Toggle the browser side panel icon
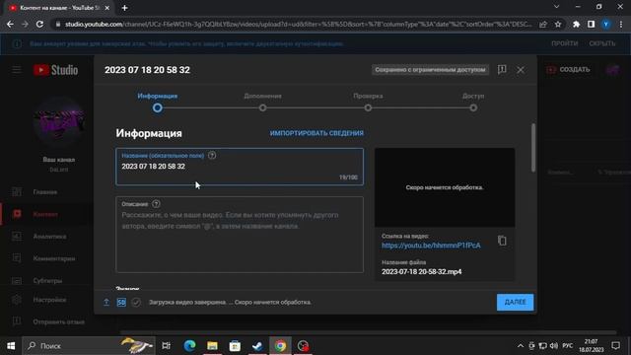631x355 pixels. pos(591,24)
